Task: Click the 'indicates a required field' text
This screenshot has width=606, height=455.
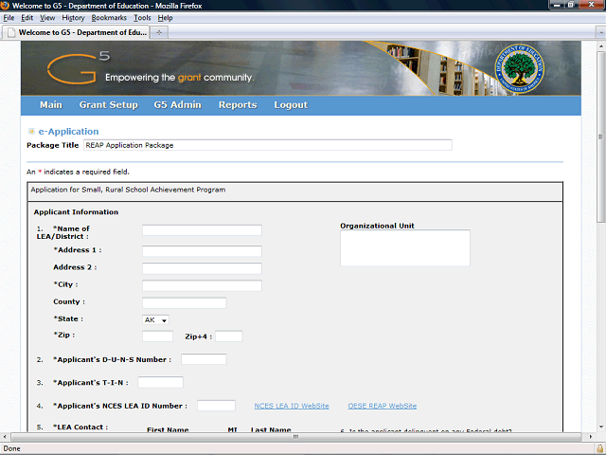Action: (86, 172)
